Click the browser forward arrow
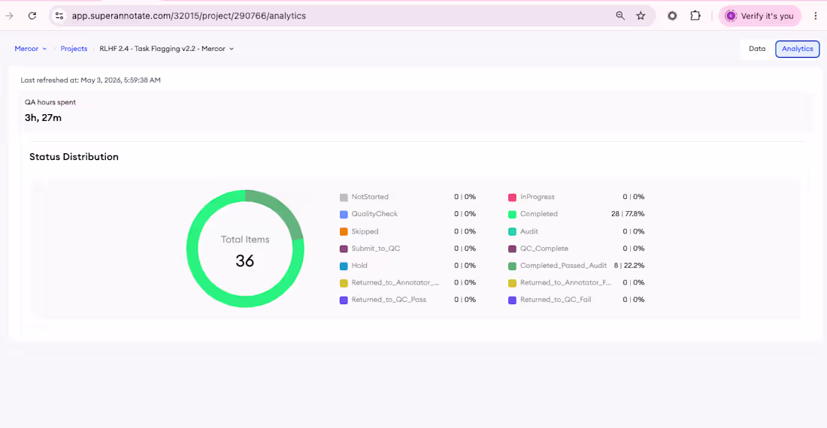 point(10,16)
